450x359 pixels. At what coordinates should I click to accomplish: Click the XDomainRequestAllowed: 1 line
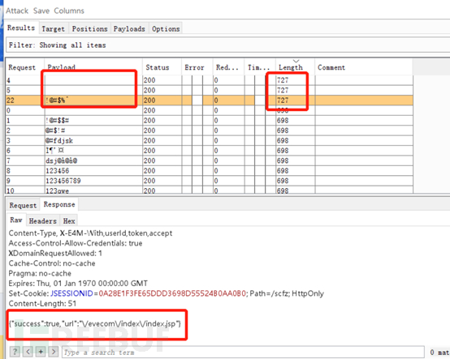click(x=55, y=254)
